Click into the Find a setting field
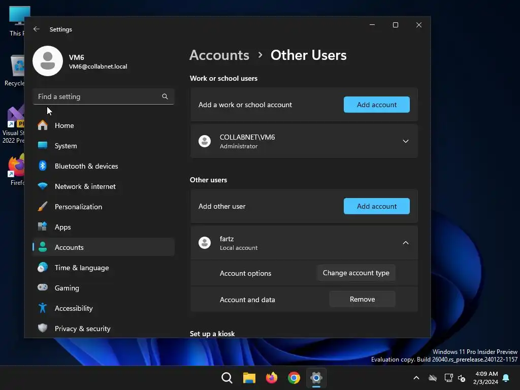 (104, 96)
